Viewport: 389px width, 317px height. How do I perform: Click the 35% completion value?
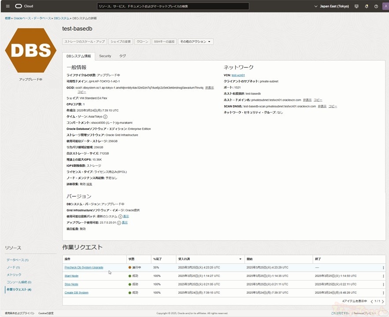[156, 268]
